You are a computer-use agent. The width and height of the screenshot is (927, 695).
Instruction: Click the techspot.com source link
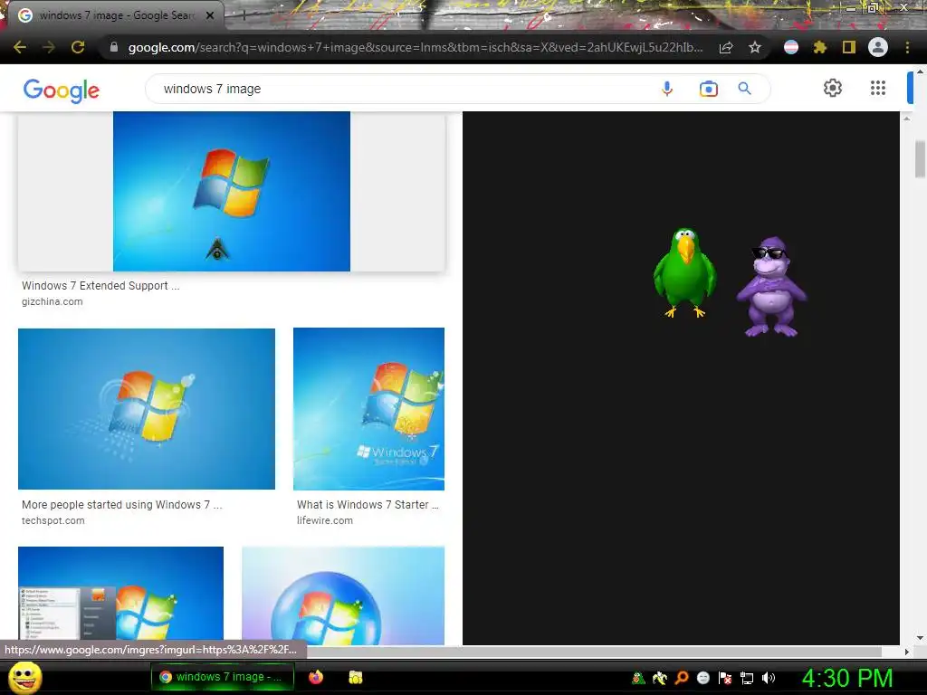(53, 520)
